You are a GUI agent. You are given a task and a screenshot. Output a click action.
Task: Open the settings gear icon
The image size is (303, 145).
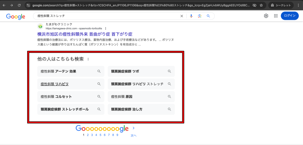pyautogui.click(x=266, y=16)
